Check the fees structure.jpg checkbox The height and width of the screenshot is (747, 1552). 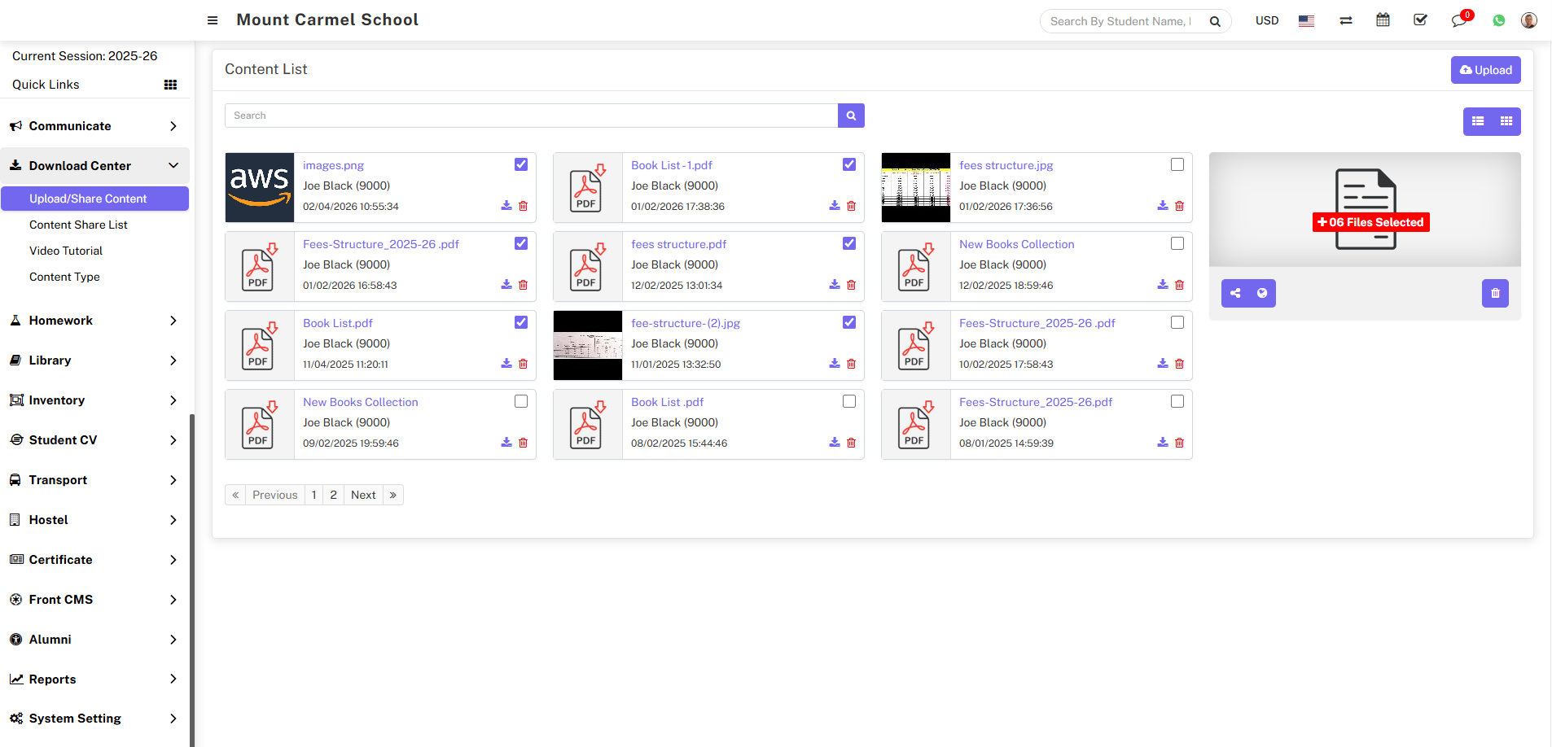[1177, 164]
